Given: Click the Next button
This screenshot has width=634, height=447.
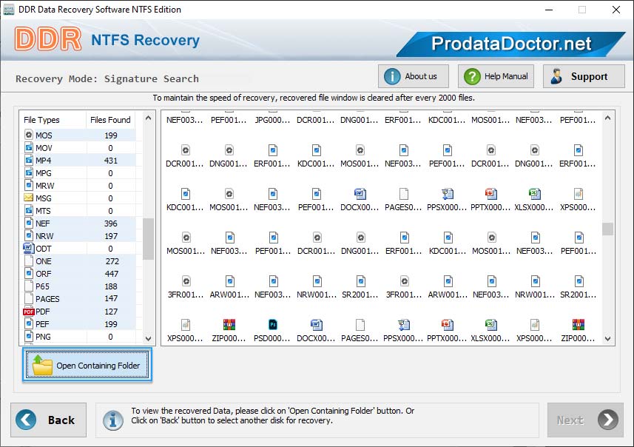Looking at the screenshot, I should pos(585,420).
